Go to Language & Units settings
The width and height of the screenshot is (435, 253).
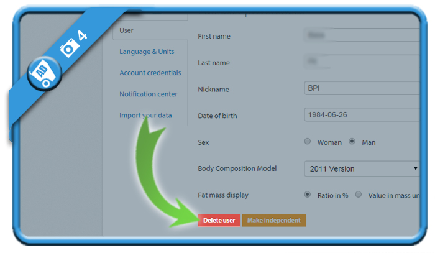[x=147, y=52]
